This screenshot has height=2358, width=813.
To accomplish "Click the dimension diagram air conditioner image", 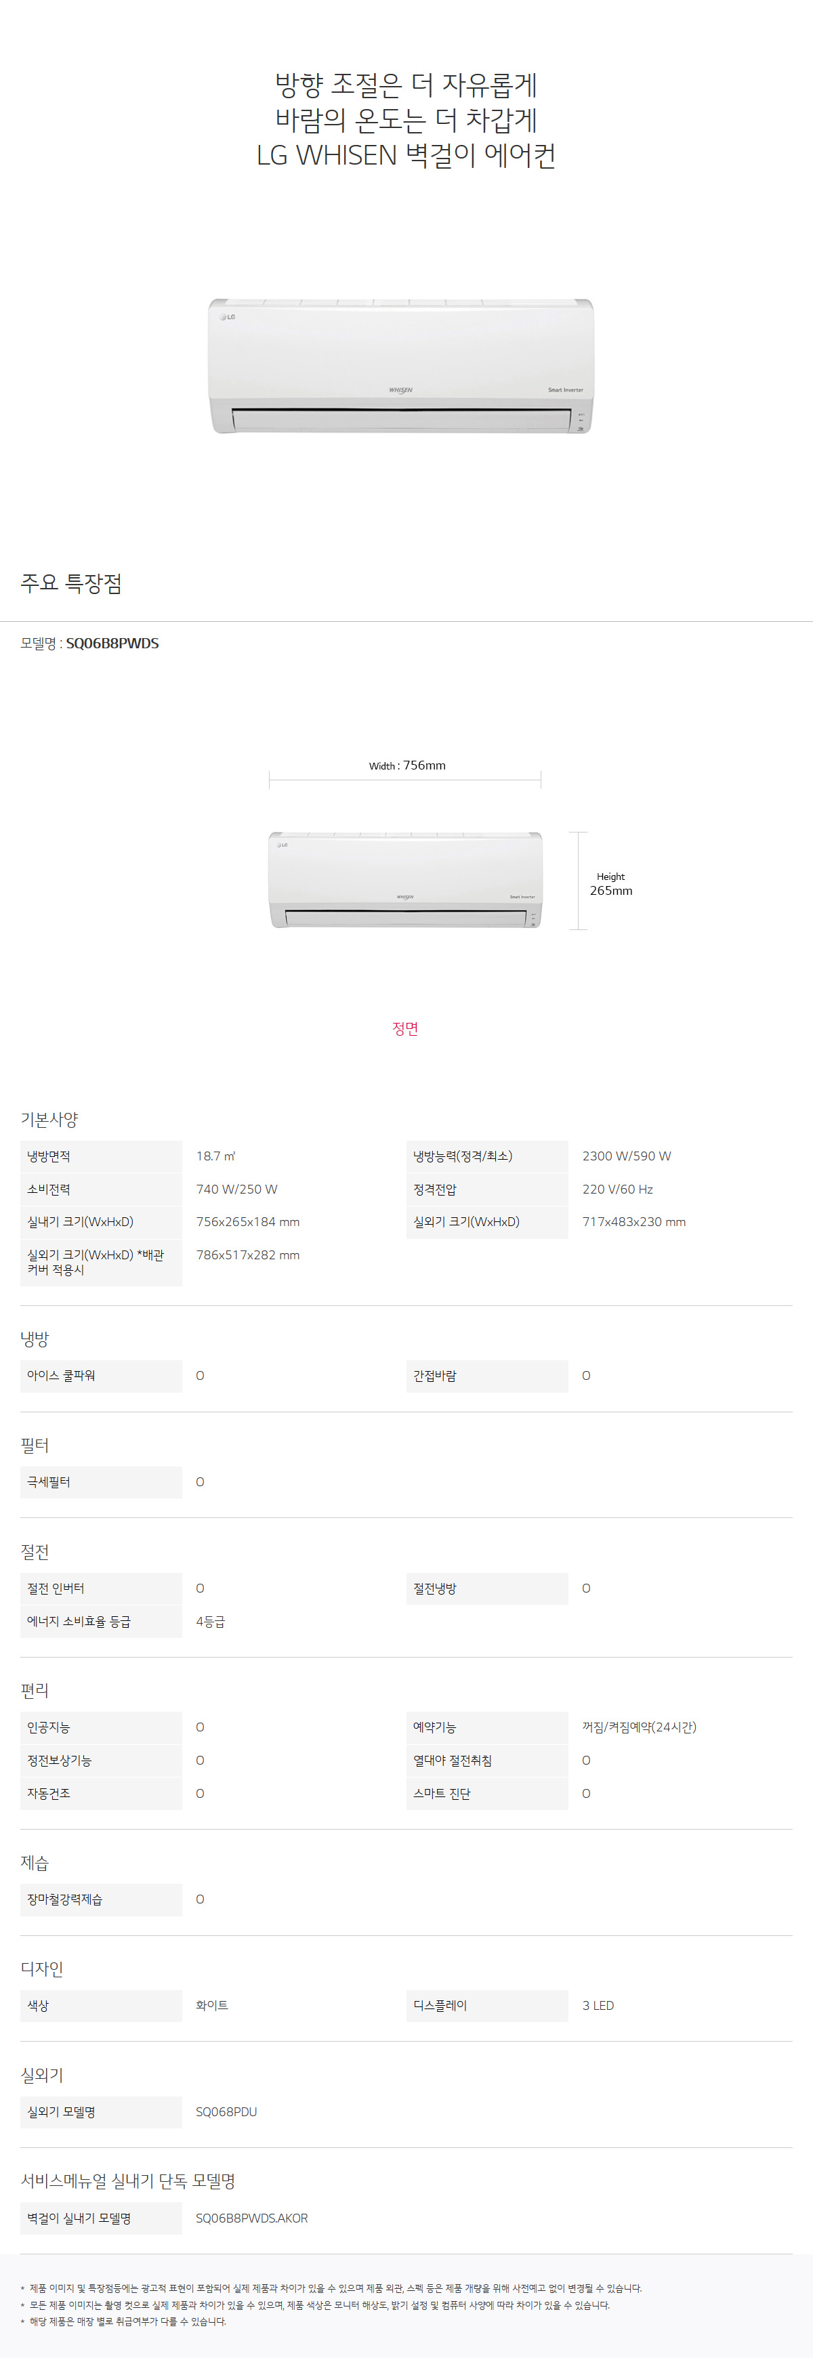I will click(406, 880).
